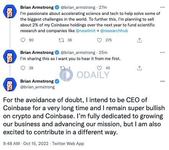
Task: Like the tweet with 275 likes
Action: (99, 40)
